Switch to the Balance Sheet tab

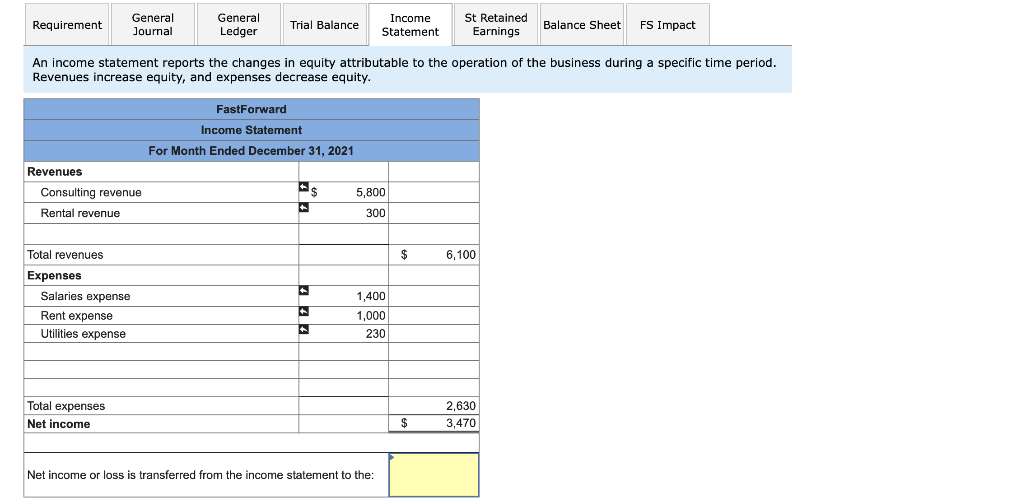pos(582,24)
